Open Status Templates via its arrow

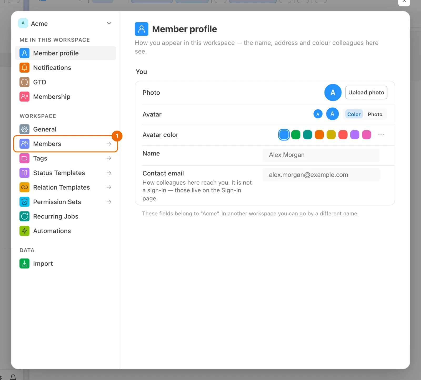click(x=109, y=173)
